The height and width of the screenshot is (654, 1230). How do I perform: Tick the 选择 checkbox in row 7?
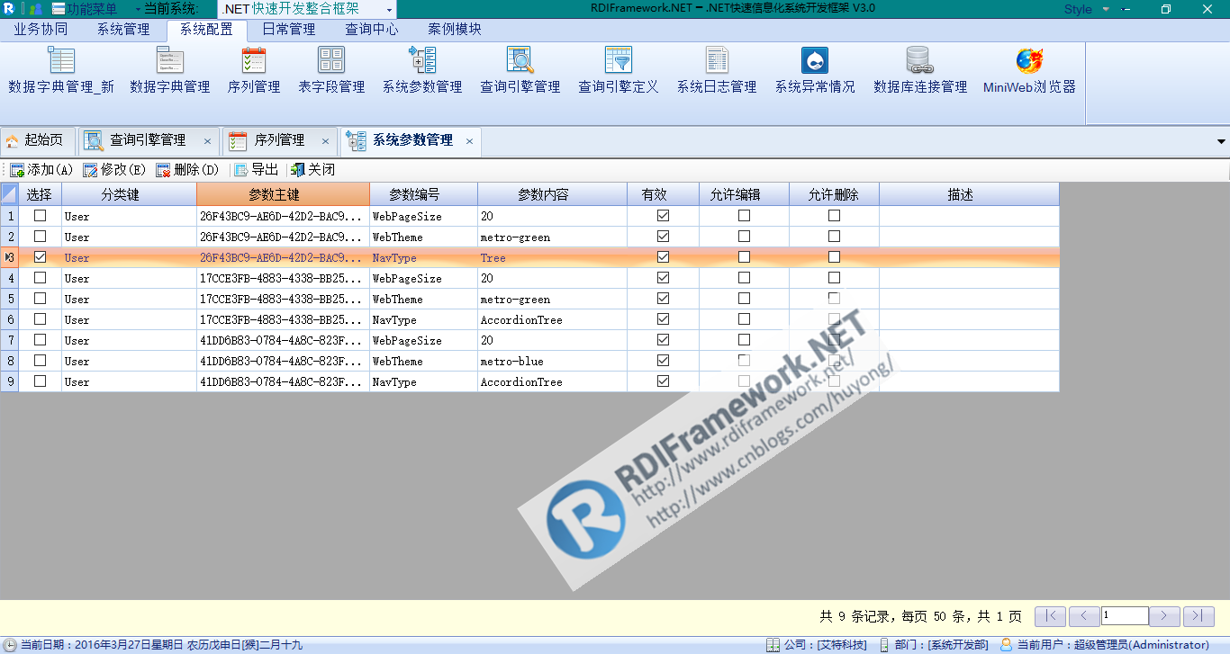(x=40, y=340)
